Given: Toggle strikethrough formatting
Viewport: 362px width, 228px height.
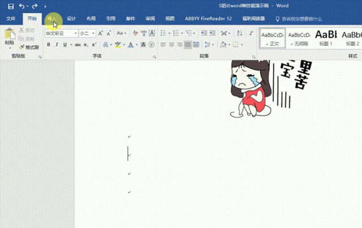Looking at the screenshot, I should [x=77, y=45].
